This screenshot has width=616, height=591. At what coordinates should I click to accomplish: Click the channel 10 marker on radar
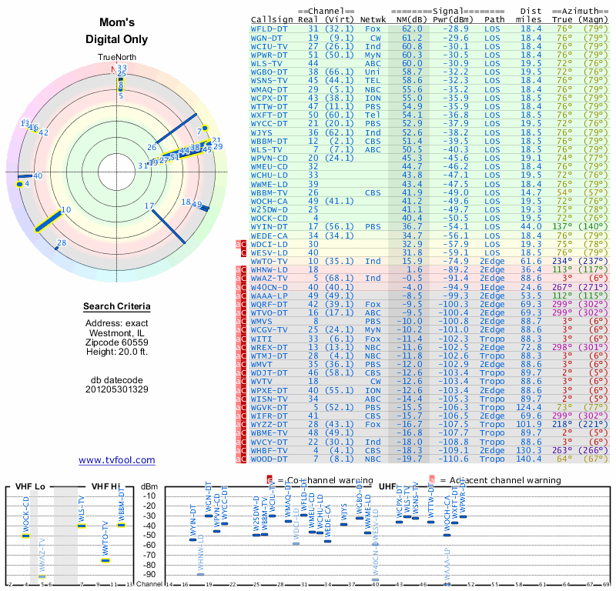(x=49, y=222)
